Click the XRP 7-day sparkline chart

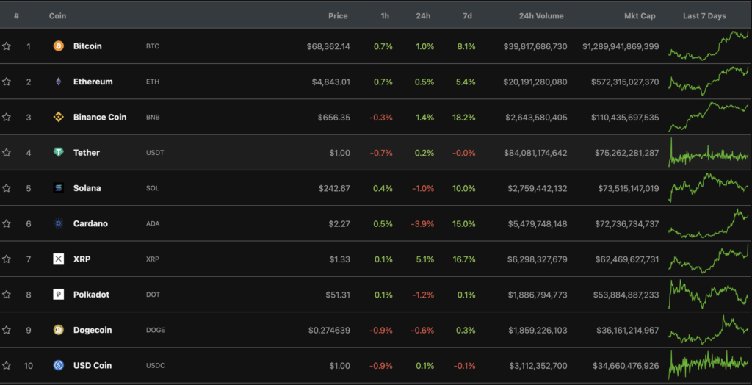click(x=708, y=258)
